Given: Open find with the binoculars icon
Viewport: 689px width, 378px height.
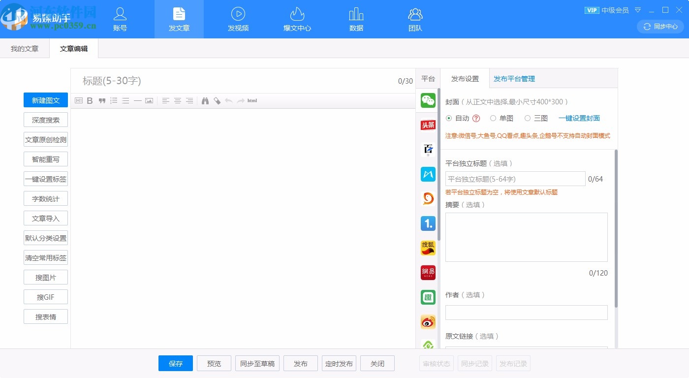Looking at the screenshot, I should [205, 100].
